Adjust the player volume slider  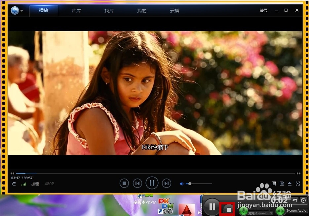[x=199, y=184]
